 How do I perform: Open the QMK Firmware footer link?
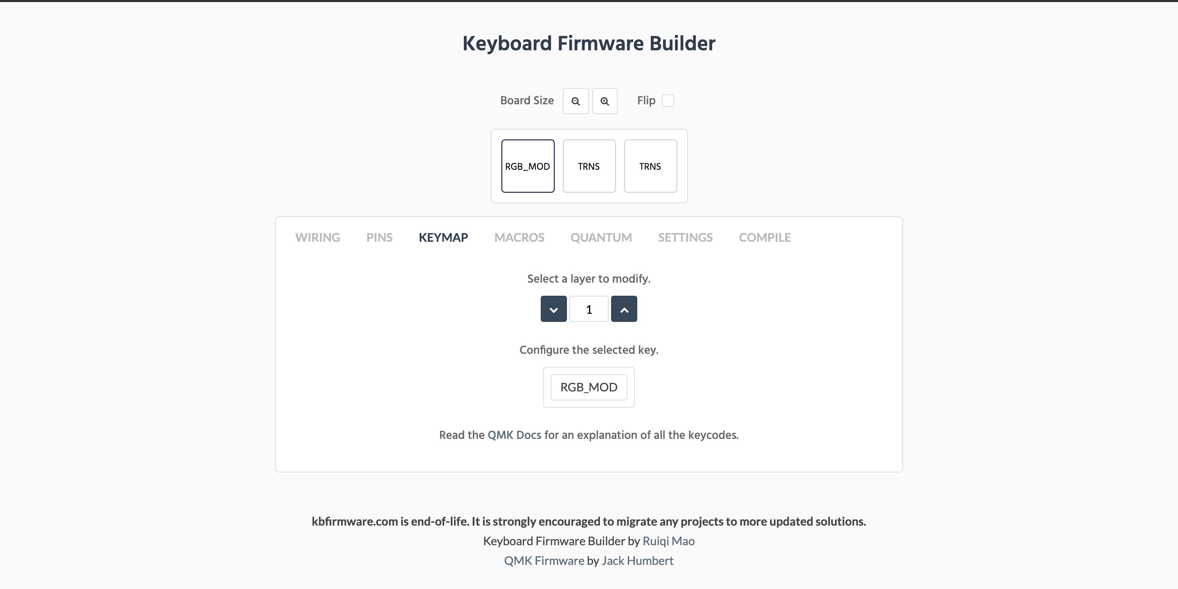[x=544, y=561]
